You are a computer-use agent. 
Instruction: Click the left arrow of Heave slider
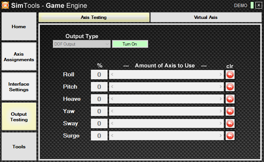click(112, 99)
